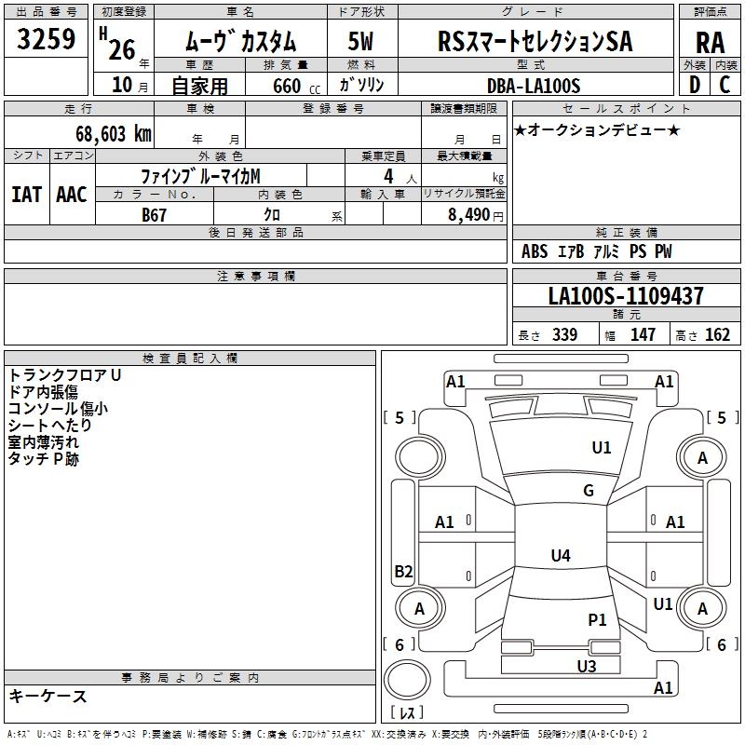Viewport: 745px width, 745px height.
Task: Click the interior grade C cell
Action: point(725,85)
